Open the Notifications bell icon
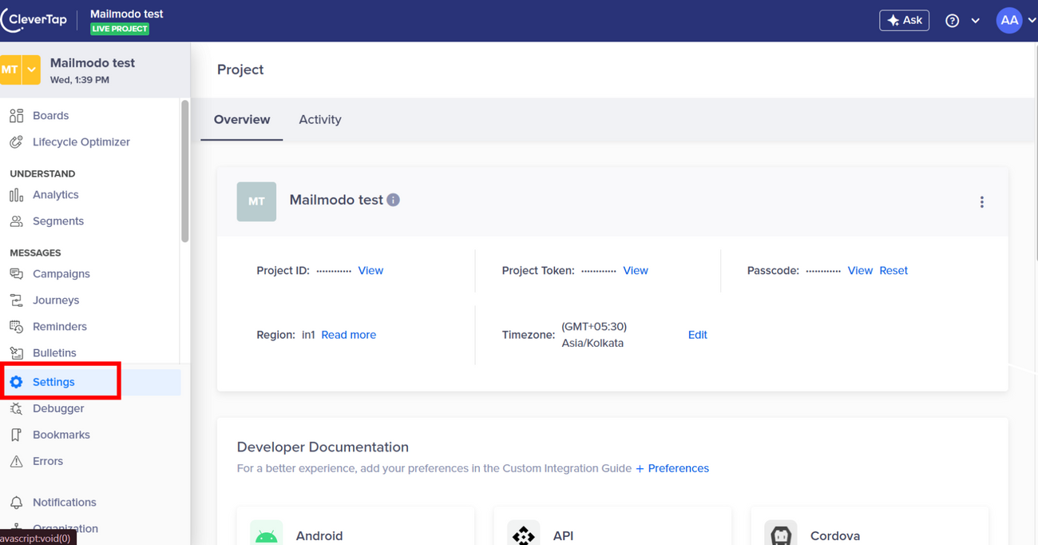1038x545 pixels. click(16, 503)
